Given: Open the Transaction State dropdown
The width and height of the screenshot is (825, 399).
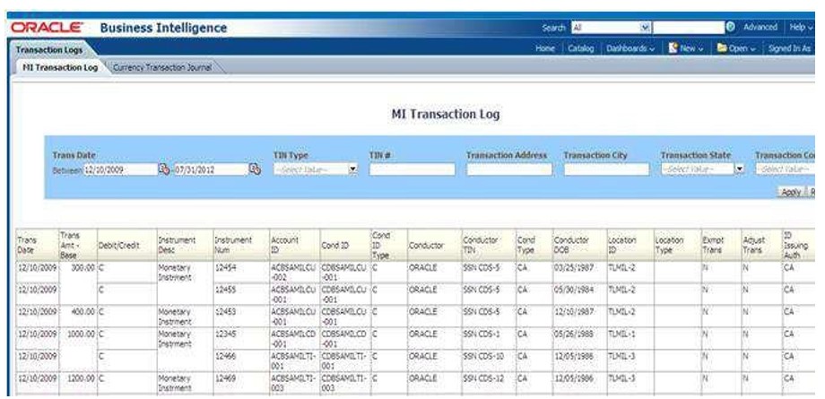Looking at the screenshot, I should (739, 169).
